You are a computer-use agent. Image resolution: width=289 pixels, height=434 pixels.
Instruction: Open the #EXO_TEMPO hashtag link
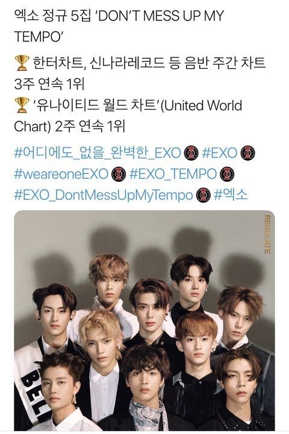pyautogui.click(x=173, y=174)
